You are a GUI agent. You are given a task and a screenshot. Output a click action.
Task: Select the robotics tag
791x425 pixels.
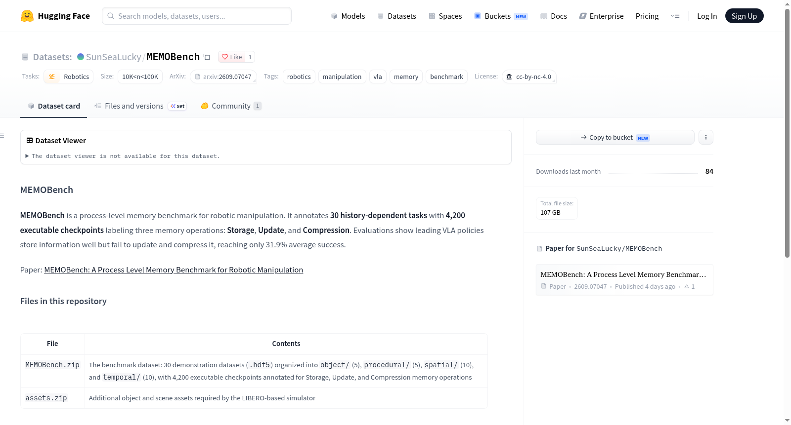point(299,77)
